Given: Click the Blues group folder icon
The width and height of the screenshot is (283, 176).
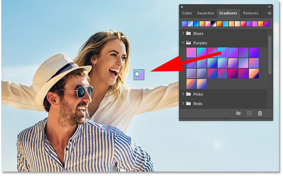Looking at the screenshot, I should [x=189, y=33].
